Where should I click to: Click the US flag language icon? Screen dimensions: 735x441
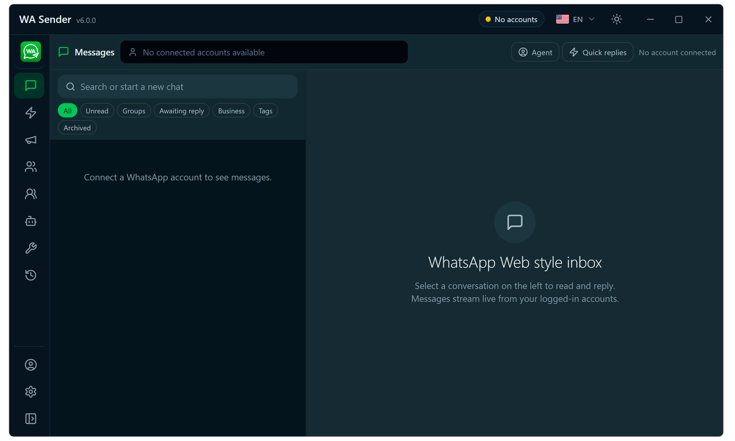[562, 19]
